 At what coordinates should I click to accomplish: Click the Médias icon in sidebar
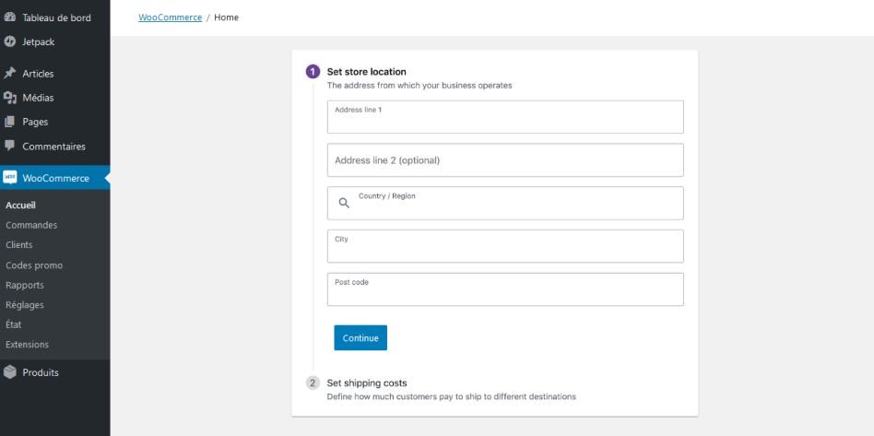tap(10, 98)
